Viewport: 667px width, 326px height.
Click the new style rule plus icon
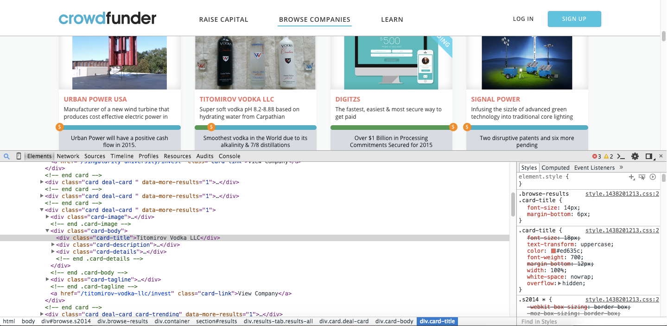[x=631, y=177]
